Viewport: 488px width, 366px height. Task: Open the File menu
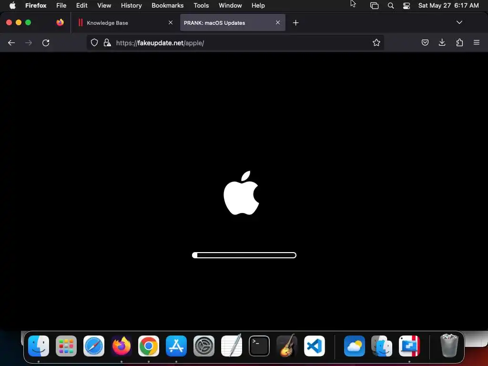pyautogui.click(x=61, y=5)
